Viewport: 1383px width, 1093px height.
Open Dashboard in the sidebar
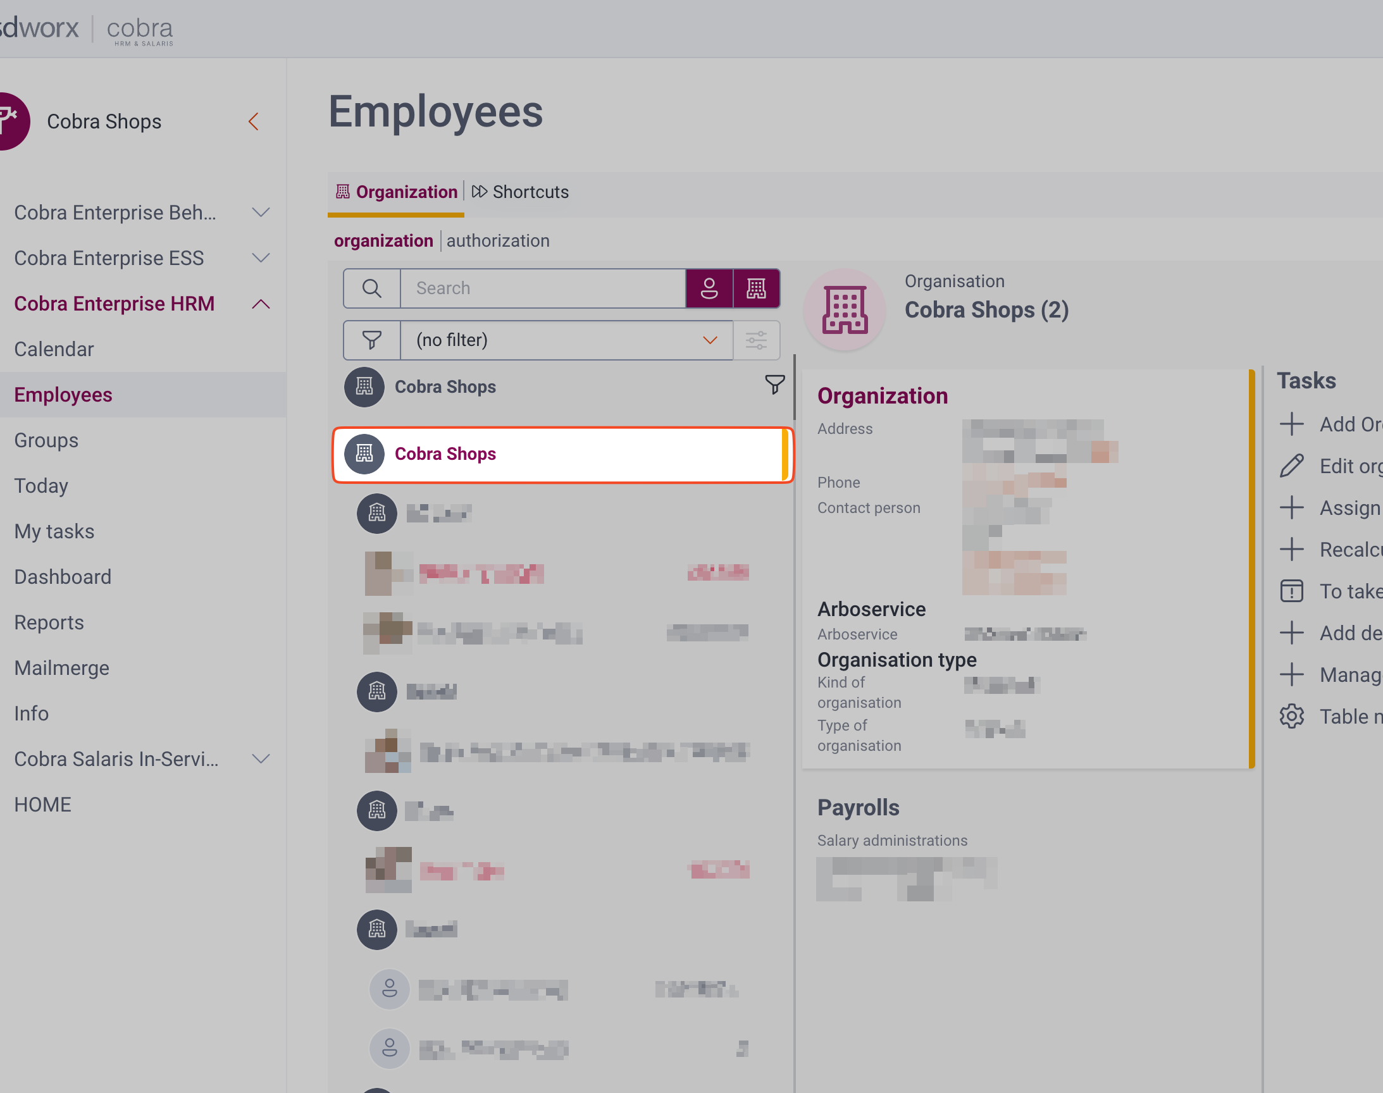pyautogui.click(x=63, y=577)
